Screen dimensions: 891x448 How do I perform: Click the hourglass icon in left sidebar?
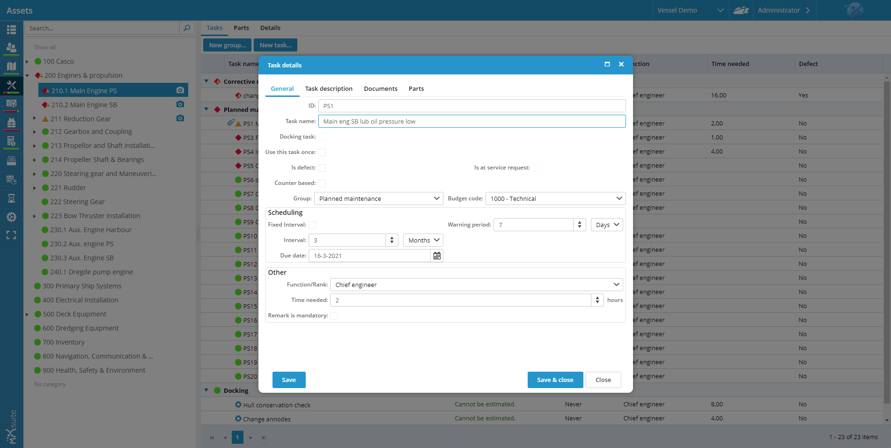coord(11,198)
